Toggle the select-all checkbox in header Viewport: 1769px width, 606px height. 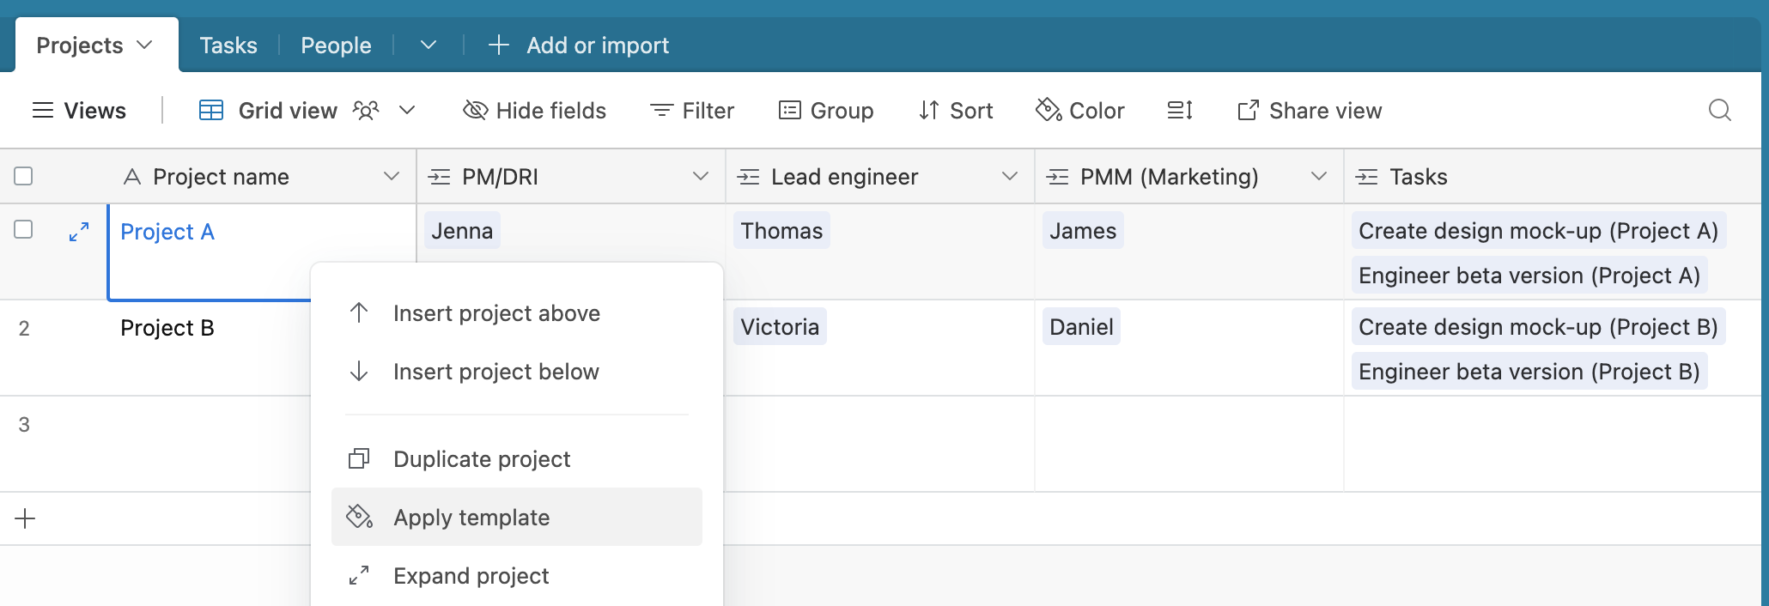click(24, 176)
